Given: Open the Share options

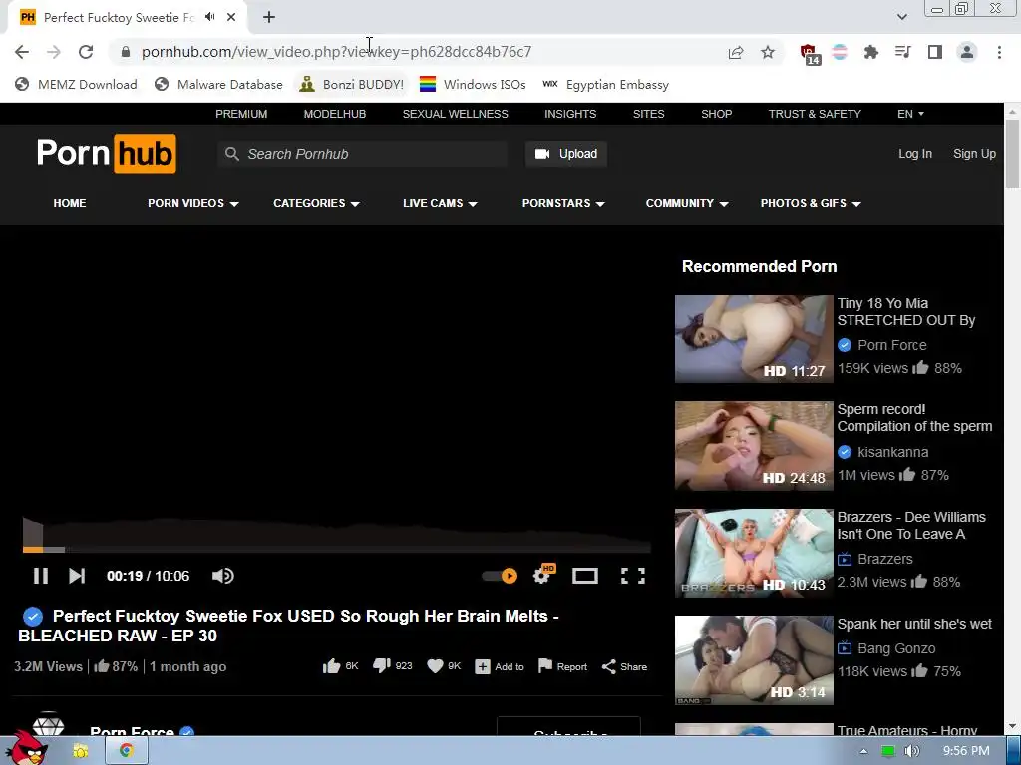Looking at the screenshot, I should coord(624,666).
